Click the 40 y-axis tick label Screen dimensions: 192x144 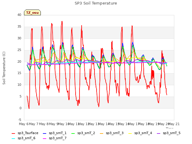coord(19,15)
